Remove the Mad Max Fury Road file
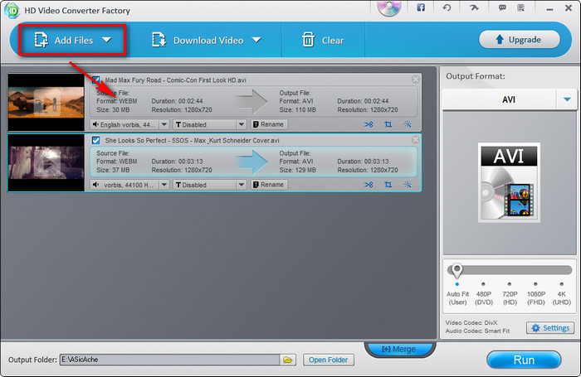 coord(415,80)
